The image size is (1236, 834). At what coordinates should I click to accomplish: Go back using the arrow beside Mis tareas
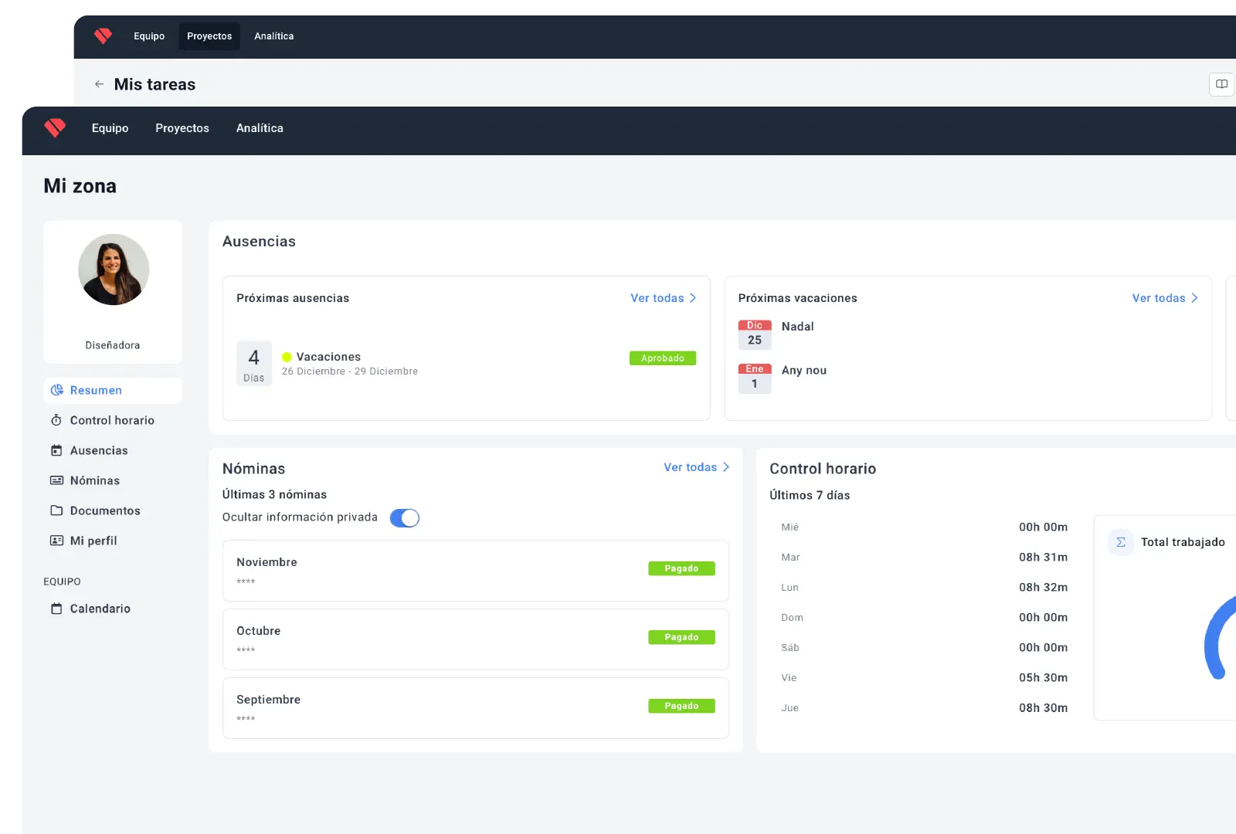coord(99,84)
